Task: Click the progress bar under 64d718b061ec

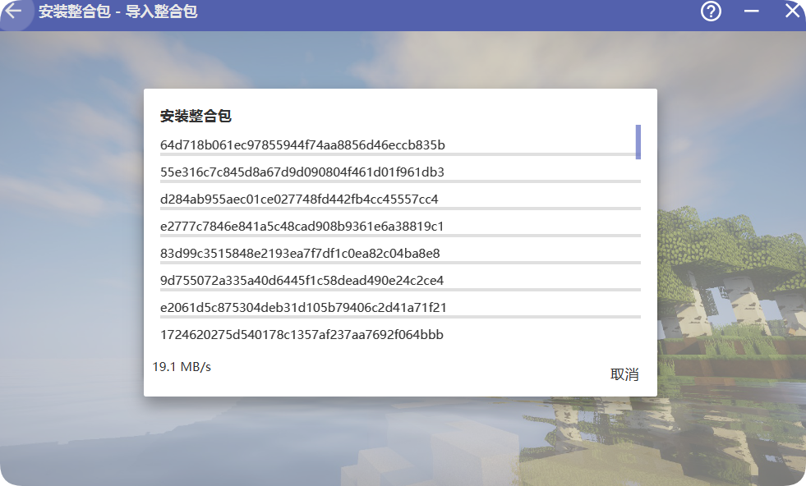Action: 398,154
